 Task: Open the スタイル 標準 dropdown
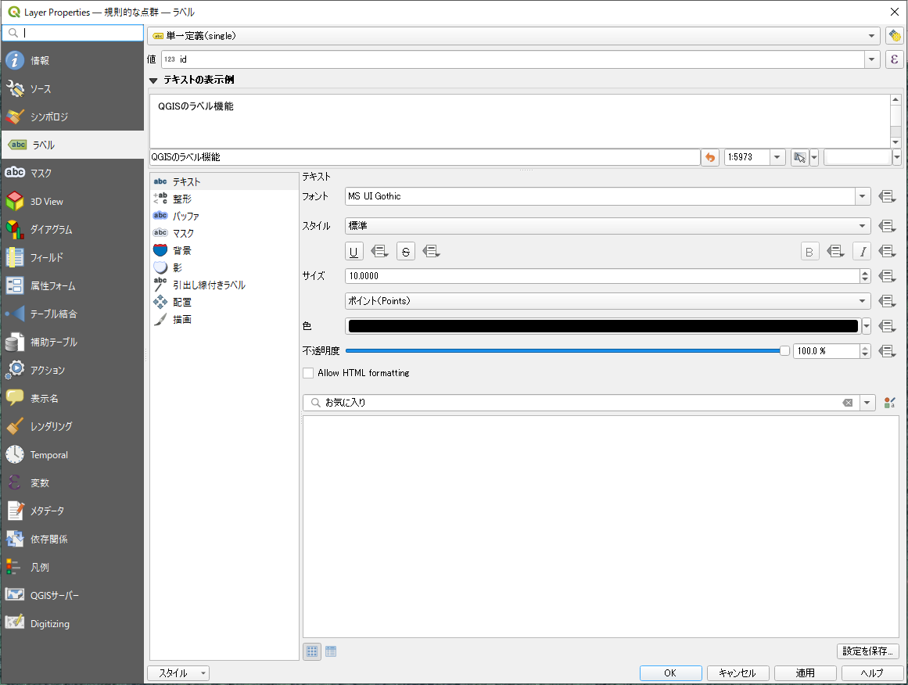pyautogui.click(x=608, y=226)
